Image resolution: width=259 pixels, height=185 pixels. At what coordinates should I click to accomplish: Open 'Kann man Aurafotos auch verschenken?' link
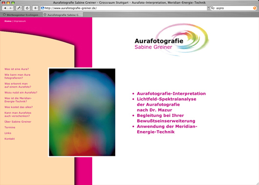click(18, 114)
